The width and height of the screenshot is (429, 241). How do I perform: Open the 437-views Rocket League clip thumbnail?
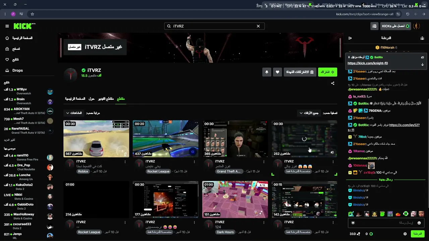pos(166,139)
